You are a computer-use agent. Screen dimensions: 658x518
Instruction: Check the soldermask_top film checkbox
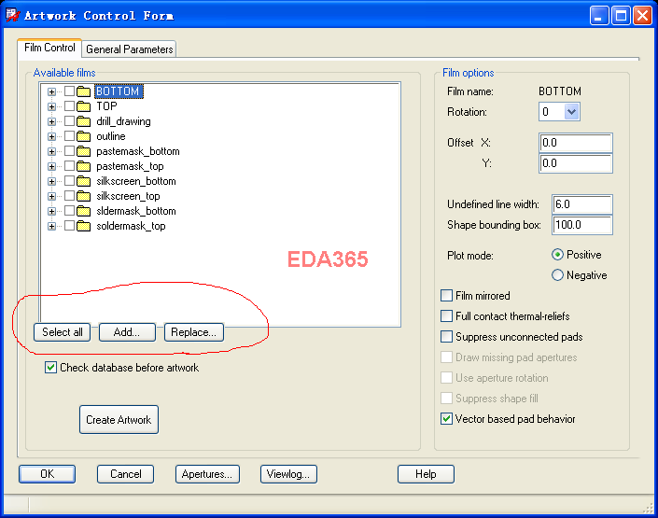[70, 226]
